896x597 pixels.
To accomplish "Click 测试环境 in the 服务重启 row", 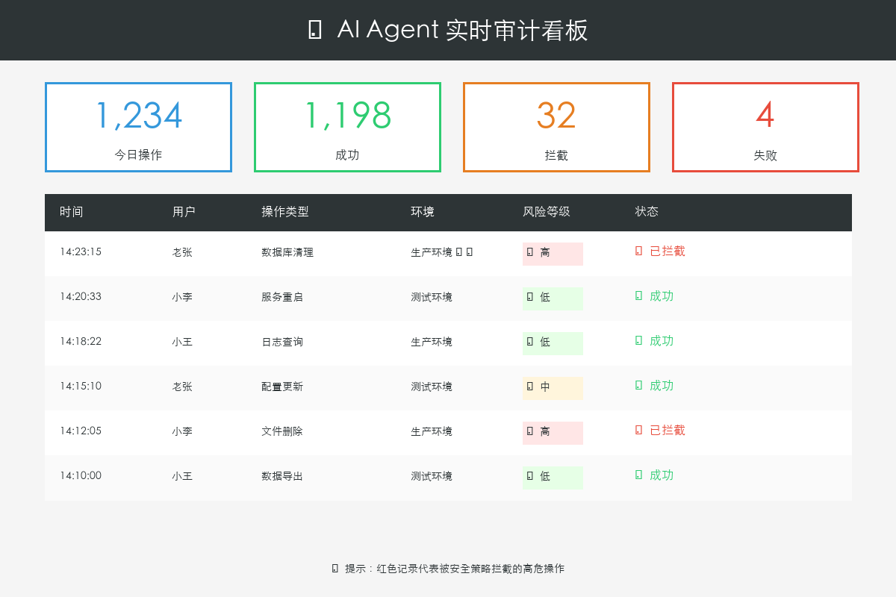I will coord(432,297).
